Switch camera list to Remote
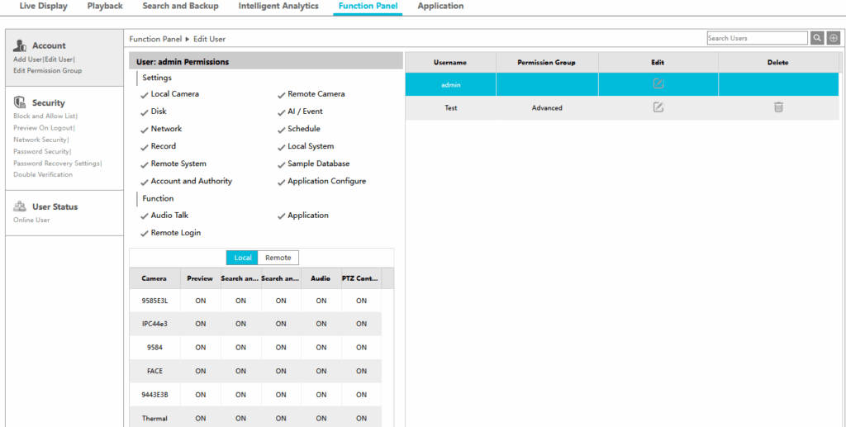846x427 pixels. coord(278,258)
